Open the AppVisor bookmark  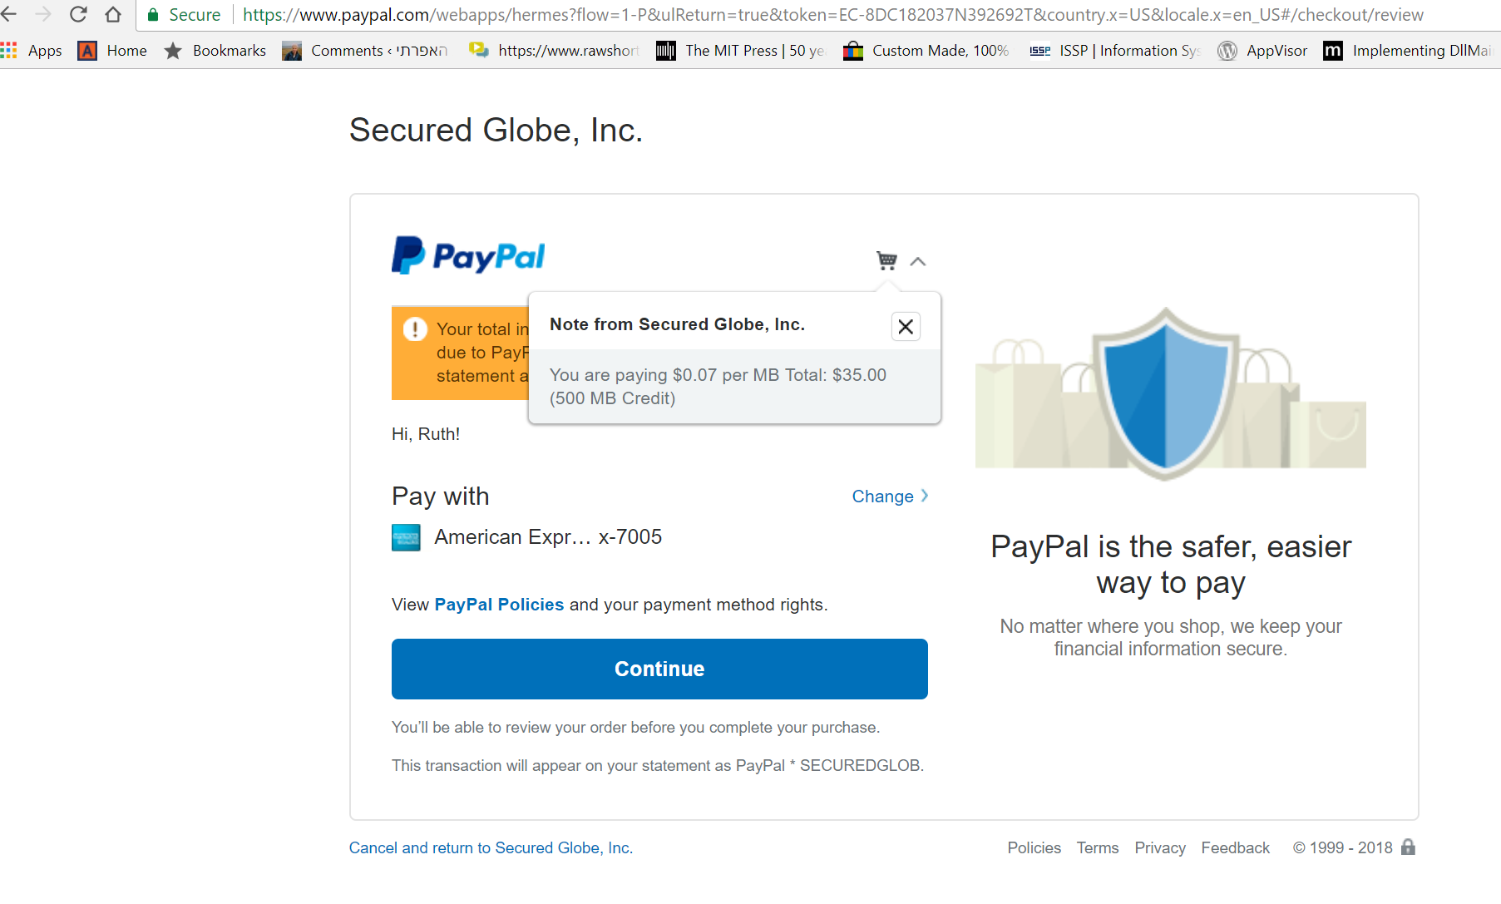tap(1262, 51)
